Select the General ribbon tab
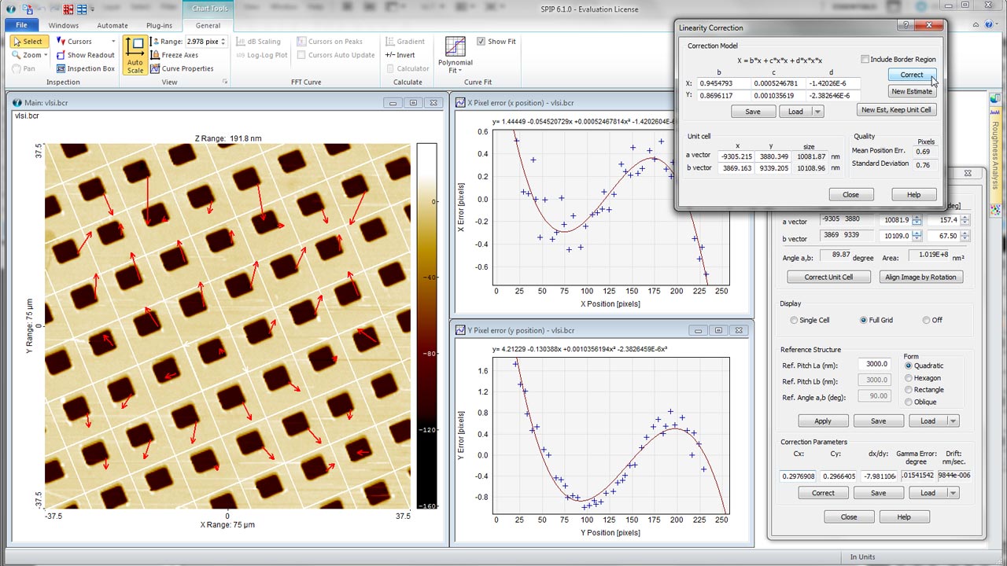Screen dimensions: 1007x566 pos(208,25)
